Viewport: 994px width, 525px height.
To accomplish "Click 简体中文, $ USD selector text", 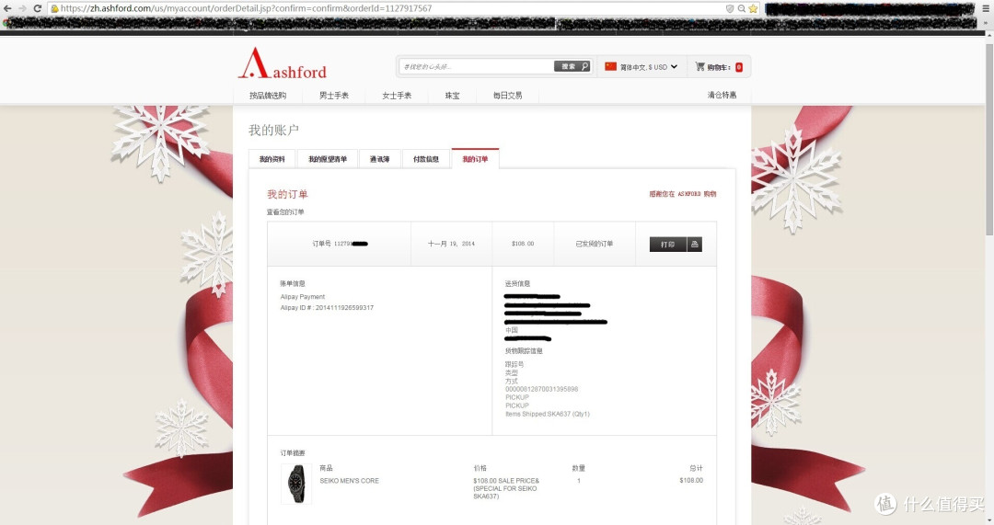I will [x=643, y=67].
